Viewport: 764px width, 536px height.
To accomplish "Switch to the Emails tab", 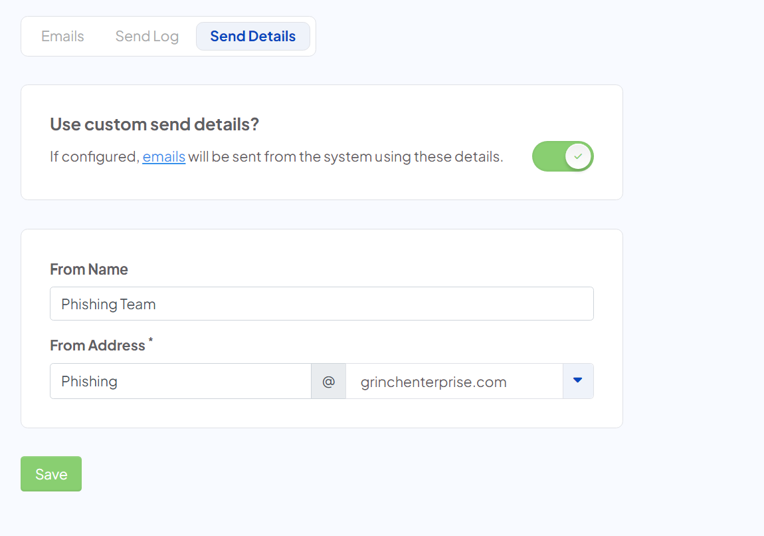I will (x=62, y=36).
